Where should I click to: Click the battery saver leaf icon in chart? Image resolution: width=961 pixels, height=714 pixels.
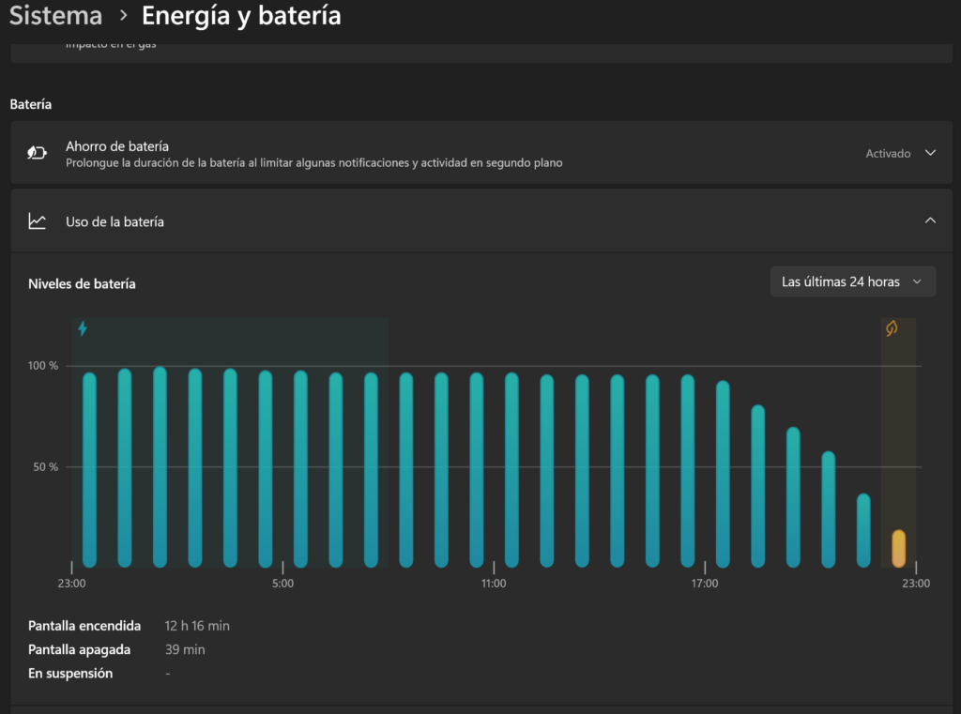pos(892,328)
